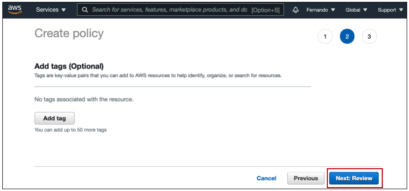Select the highlighted step 2 circle
The image size is (409, 191).
pyautogui.click(x=347, y=37)
